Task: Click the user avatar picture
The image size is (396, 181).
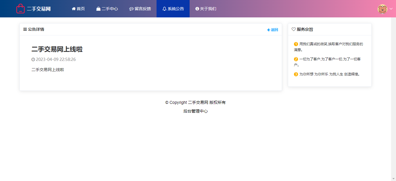Action: click(382, 9)
